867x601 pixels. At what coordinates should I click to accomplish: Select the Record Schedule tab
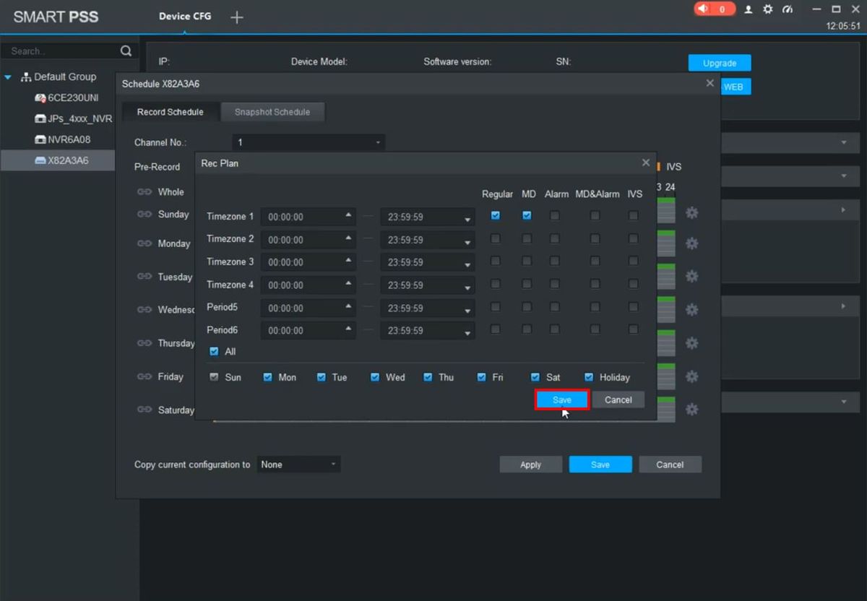coord(170,112)
